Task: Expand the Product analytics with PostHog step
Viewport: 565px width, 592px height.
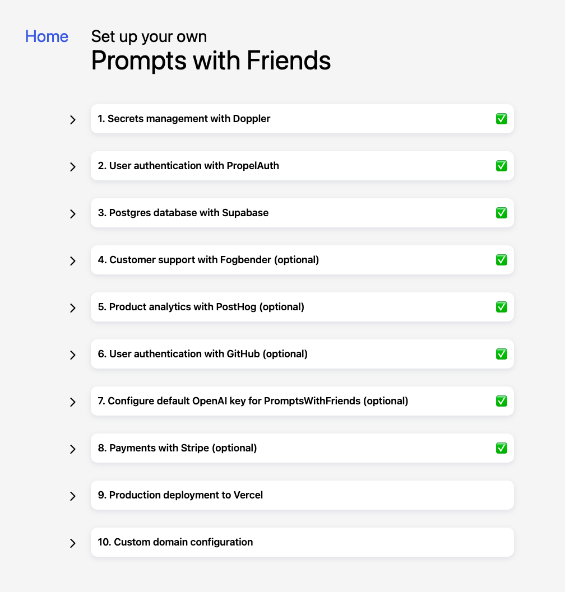Action: click(x=72, y=307)
